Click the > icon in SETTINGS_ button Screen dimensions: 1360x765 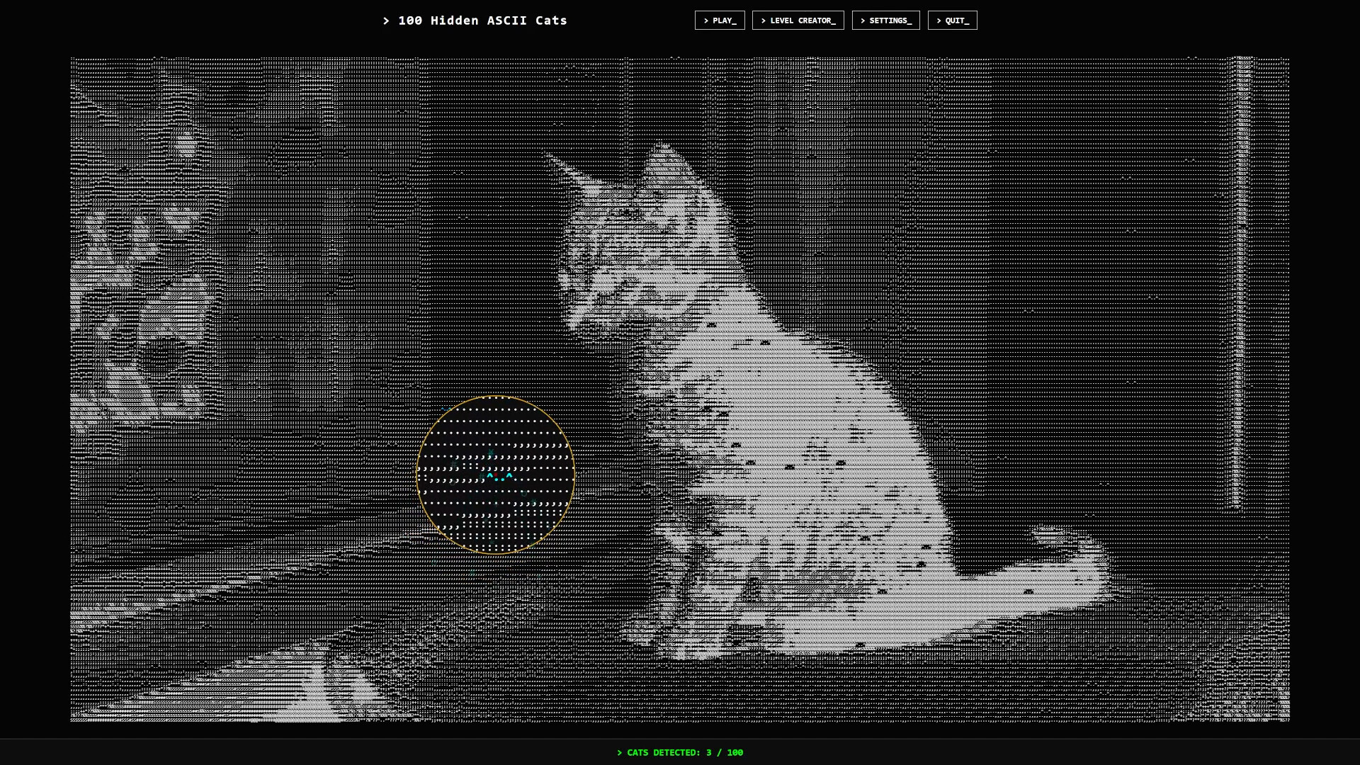point(863,21)
